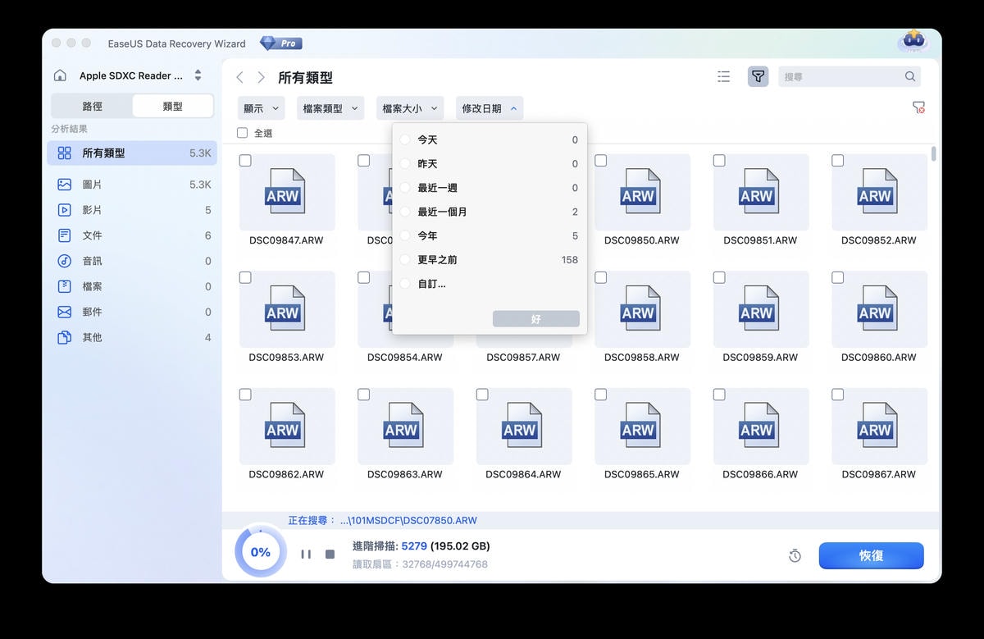This screenshot has width=984, height=639.
Task: Click the 搜尋 search field
Action: pos(840,76)
